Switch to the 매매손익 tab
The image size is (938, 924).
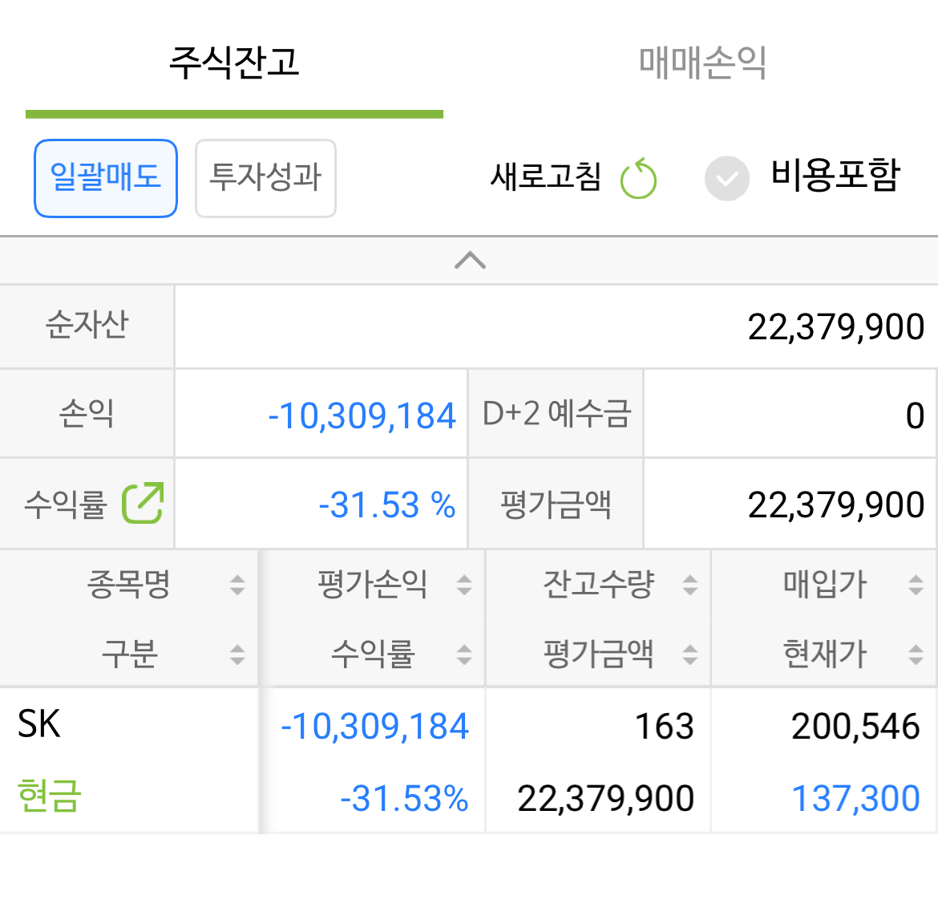(x=702, y=63)
